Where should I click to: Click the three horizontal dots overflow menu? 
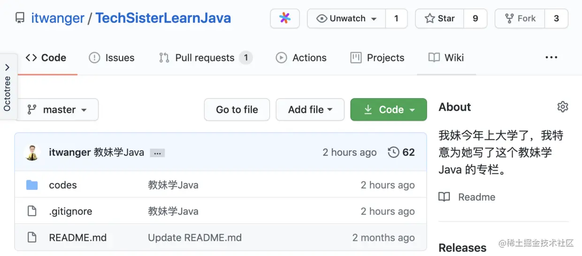coord(551,58)
